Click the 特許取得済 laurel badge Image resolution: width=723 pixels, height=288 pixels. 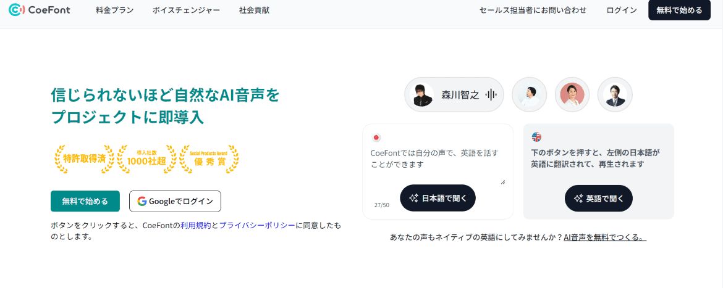pyautogui.click(x=84, y=159)
